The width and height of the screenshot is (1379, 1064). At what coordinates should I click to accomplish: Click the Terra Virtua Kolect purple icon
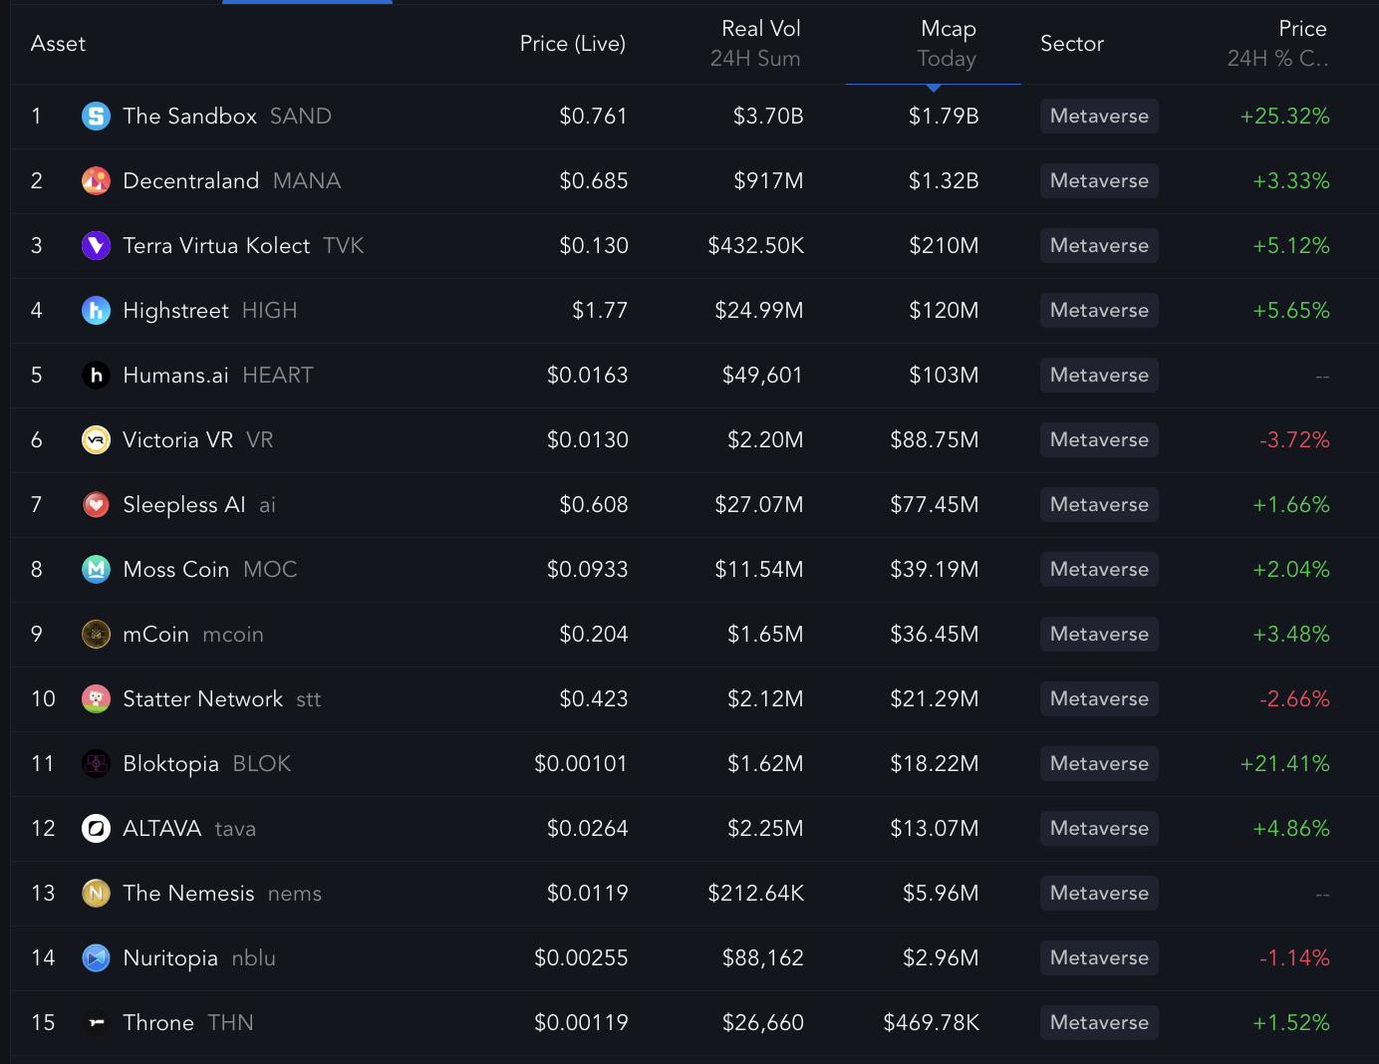pyautogui.click(x=96, y=246)
